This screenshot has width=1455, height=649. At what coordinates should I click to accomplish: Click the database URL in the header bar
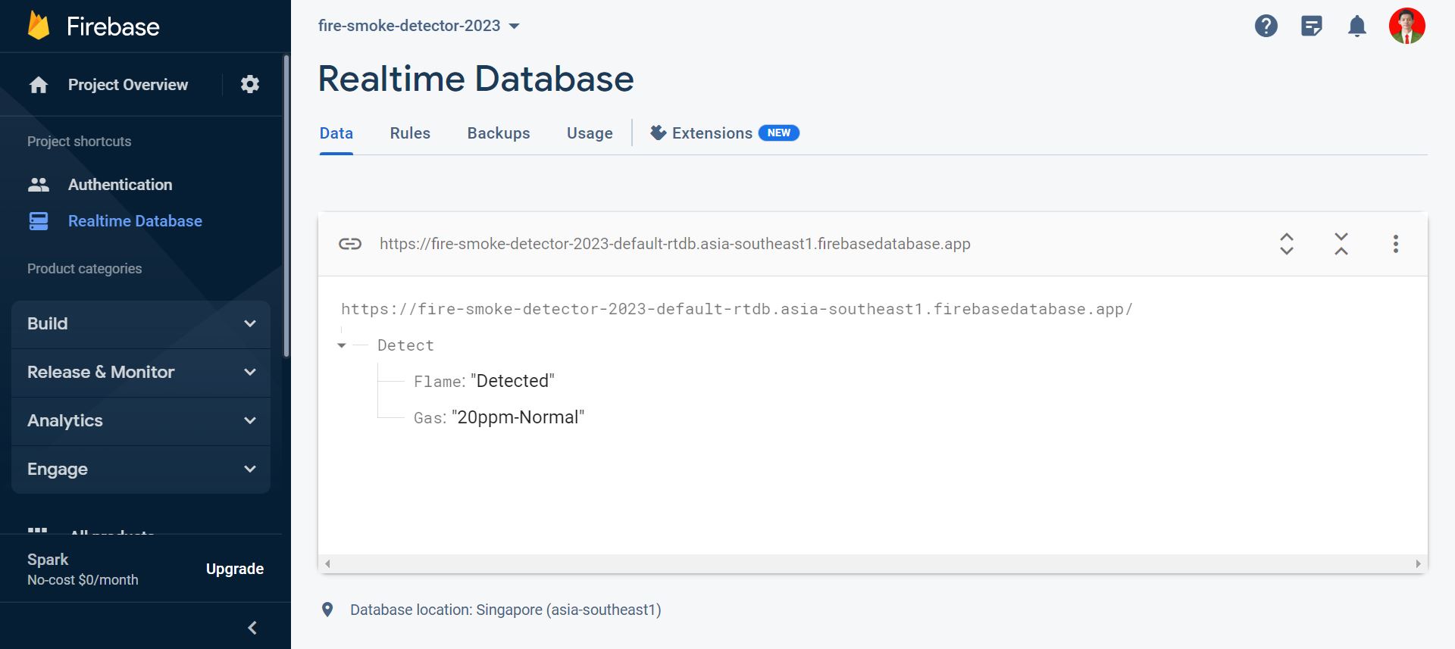675,244
